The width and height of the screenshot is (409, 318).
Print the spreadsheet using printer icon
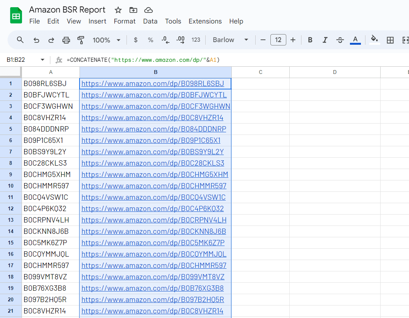click(x=66, y=40)
